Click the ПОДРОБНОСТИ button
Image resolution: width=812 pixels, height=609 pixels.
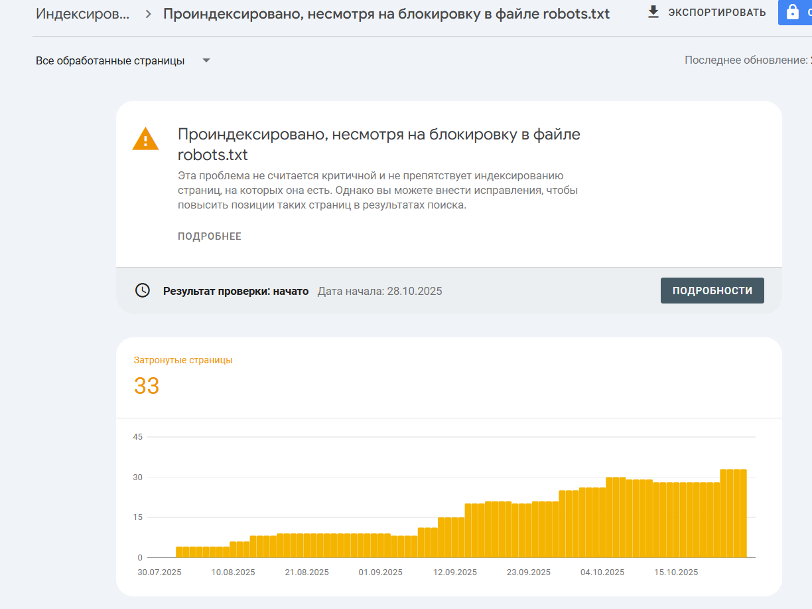[x=712, y=290]
